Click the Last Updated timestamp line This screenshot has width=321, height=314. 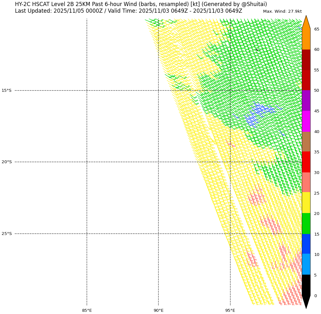tap(128, 11)
